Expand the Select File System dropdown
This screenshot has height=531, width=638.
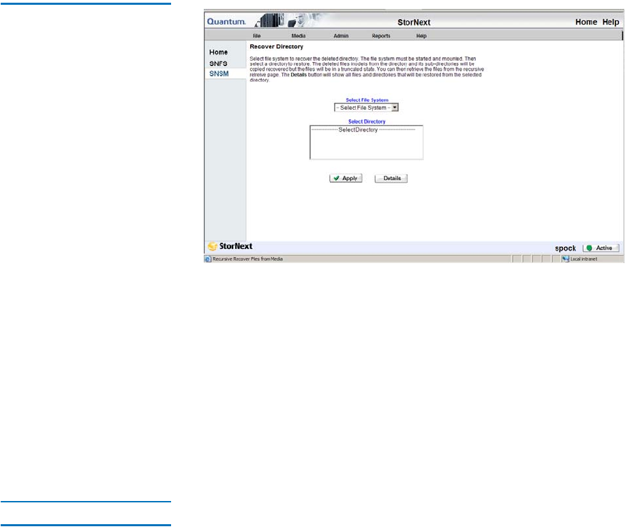tap(366, 108)
